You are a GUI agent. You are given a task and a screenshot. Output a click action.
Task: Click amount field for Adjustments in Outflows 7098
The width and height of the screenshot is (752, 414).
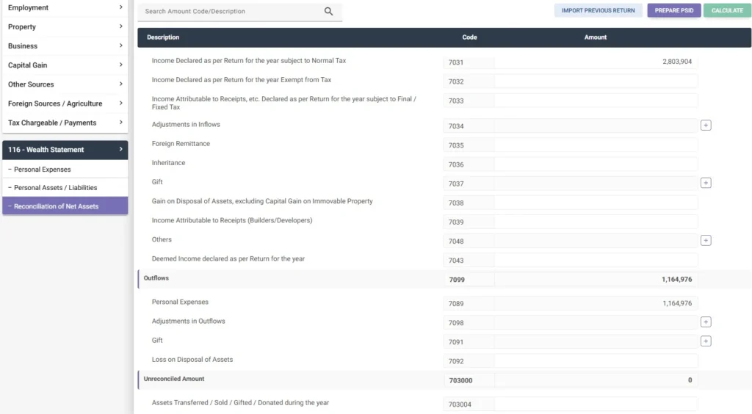pos(596,322)
